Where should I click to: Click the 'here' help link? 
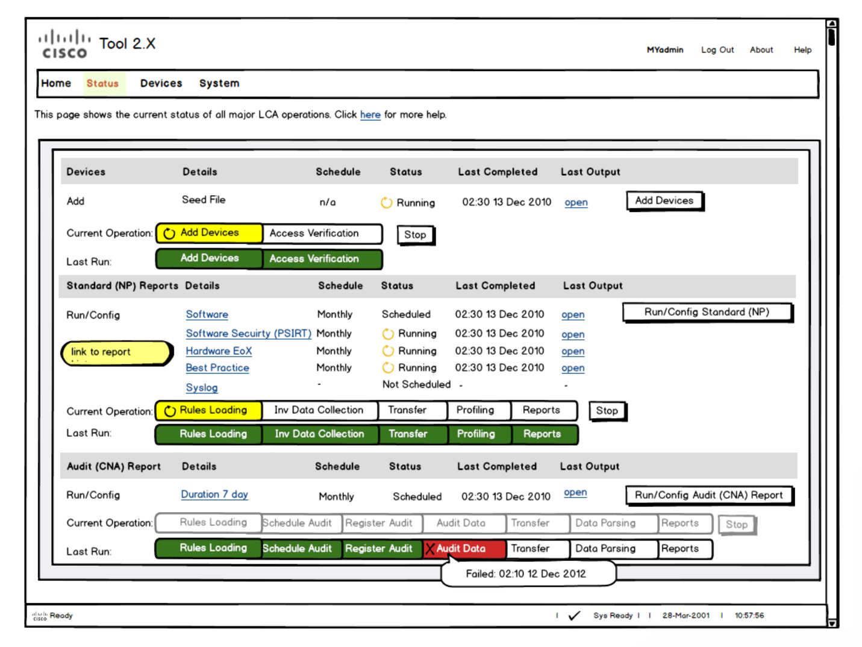point(370,114)
